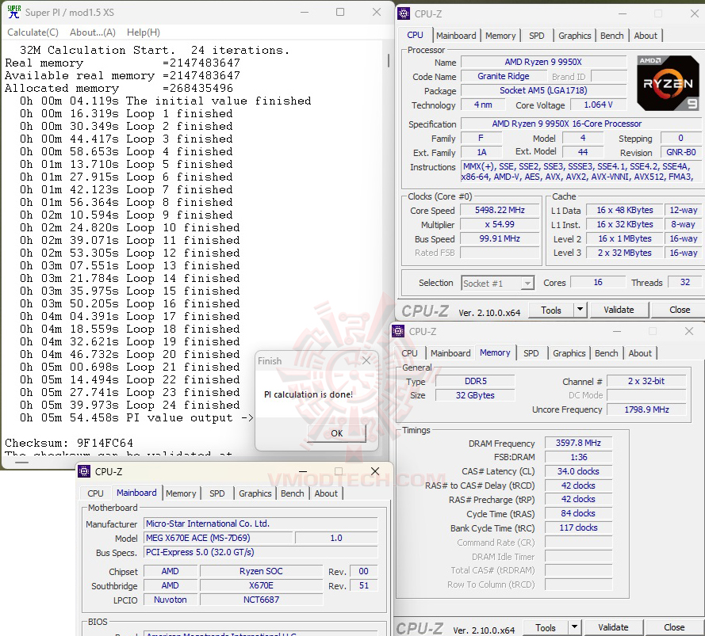Click OK in the Finish dialog
Screen dimensions: 705x636
pos(337,433)
